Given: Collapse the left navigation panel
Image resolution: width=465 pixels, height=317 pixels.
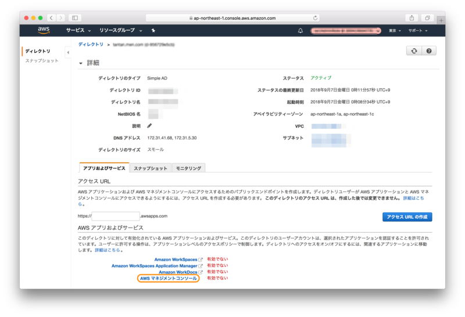Looking at the screenshot, I should (x=68, y=52).
